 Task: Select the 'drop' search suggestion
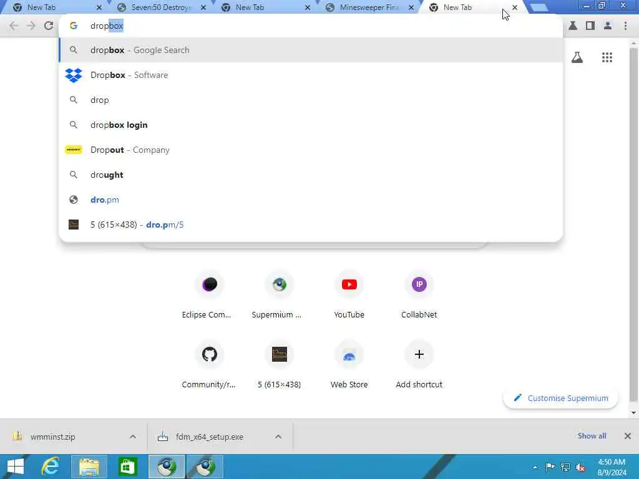(311, 100)
